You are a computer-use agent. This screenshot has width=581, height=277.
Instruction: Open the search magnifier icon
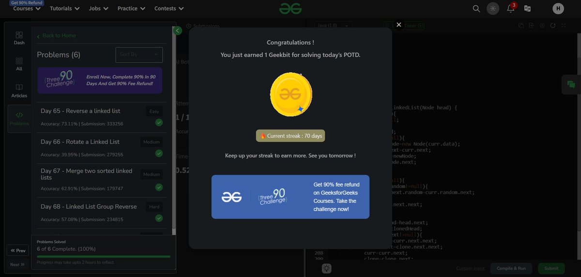[476, 8]
